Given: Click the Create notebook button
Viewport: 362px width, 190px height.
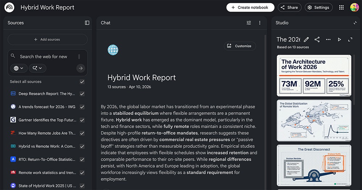Looking at the screenshot, I should 250,7.
